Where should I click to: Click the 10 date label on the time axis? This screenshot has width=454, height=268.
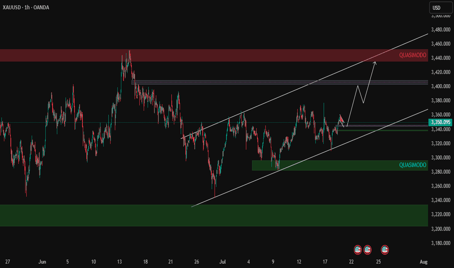point(94,262)
